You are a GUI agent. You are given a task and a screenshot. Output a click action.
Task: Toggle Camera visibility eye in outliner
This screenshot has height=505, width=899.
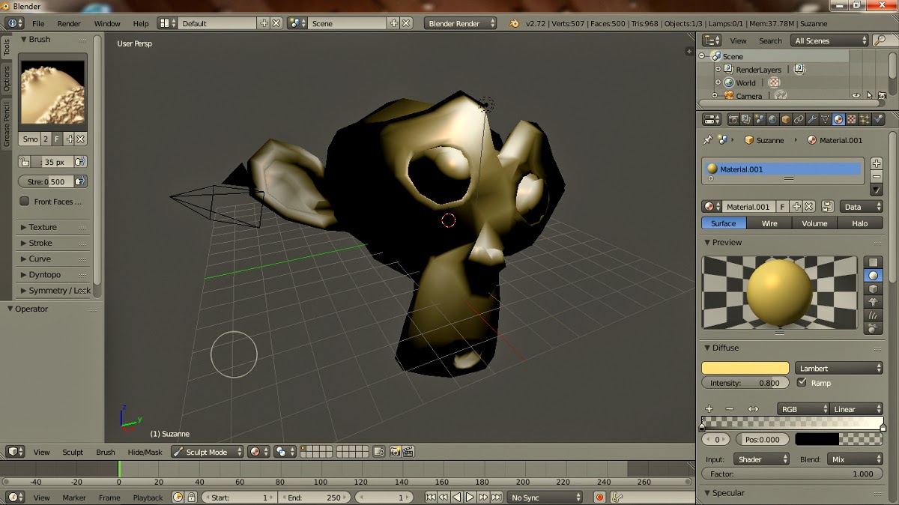[x=856, y=95]
